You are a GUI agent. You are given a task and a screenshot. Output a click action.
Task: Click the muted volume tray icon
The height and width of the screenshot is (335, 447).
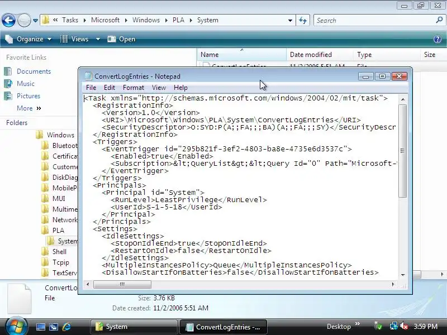(x=404, y=326)
